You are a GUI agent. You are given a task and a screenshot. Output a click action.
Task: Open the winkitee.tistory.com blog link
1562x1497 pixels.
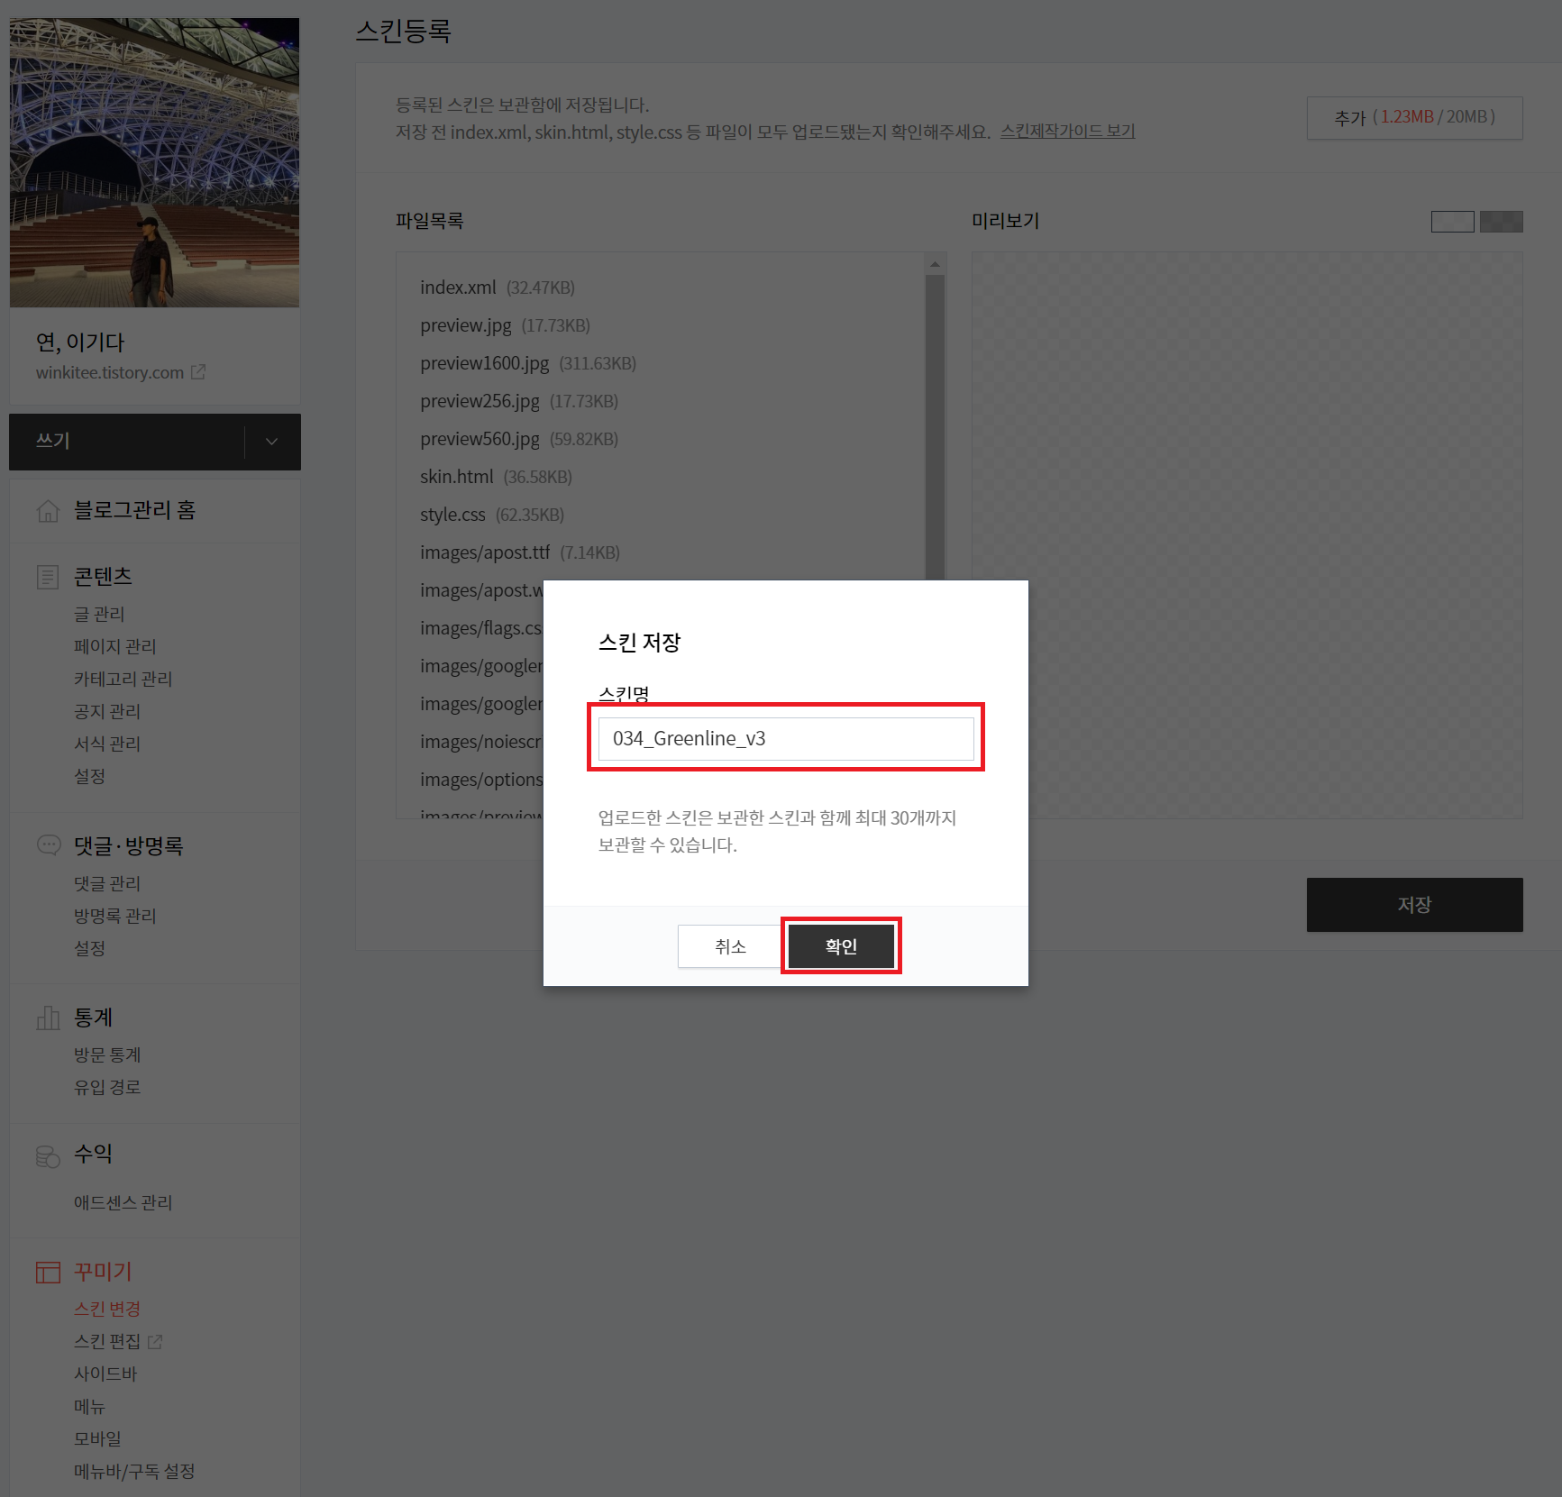(x=110, y=372)
